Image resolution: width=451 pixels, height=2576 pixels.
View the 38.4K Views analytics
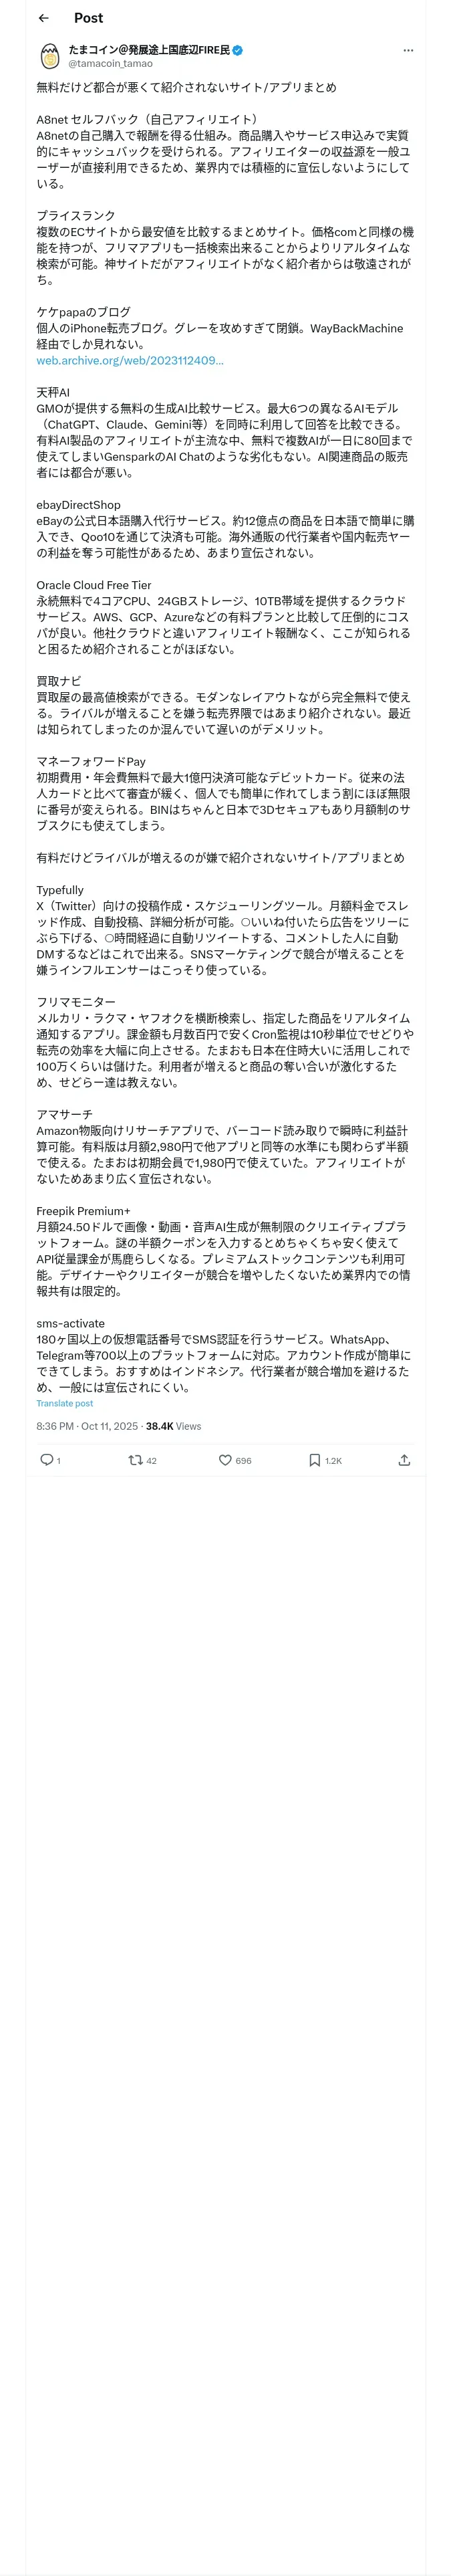point(174,1426)
